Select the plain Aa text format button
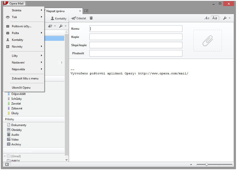Screen dimensions: 237x170 pyautogui.click(x=214, y=18)
